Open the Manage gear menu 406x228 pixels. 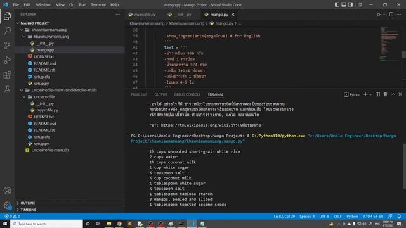coord(7,206)
